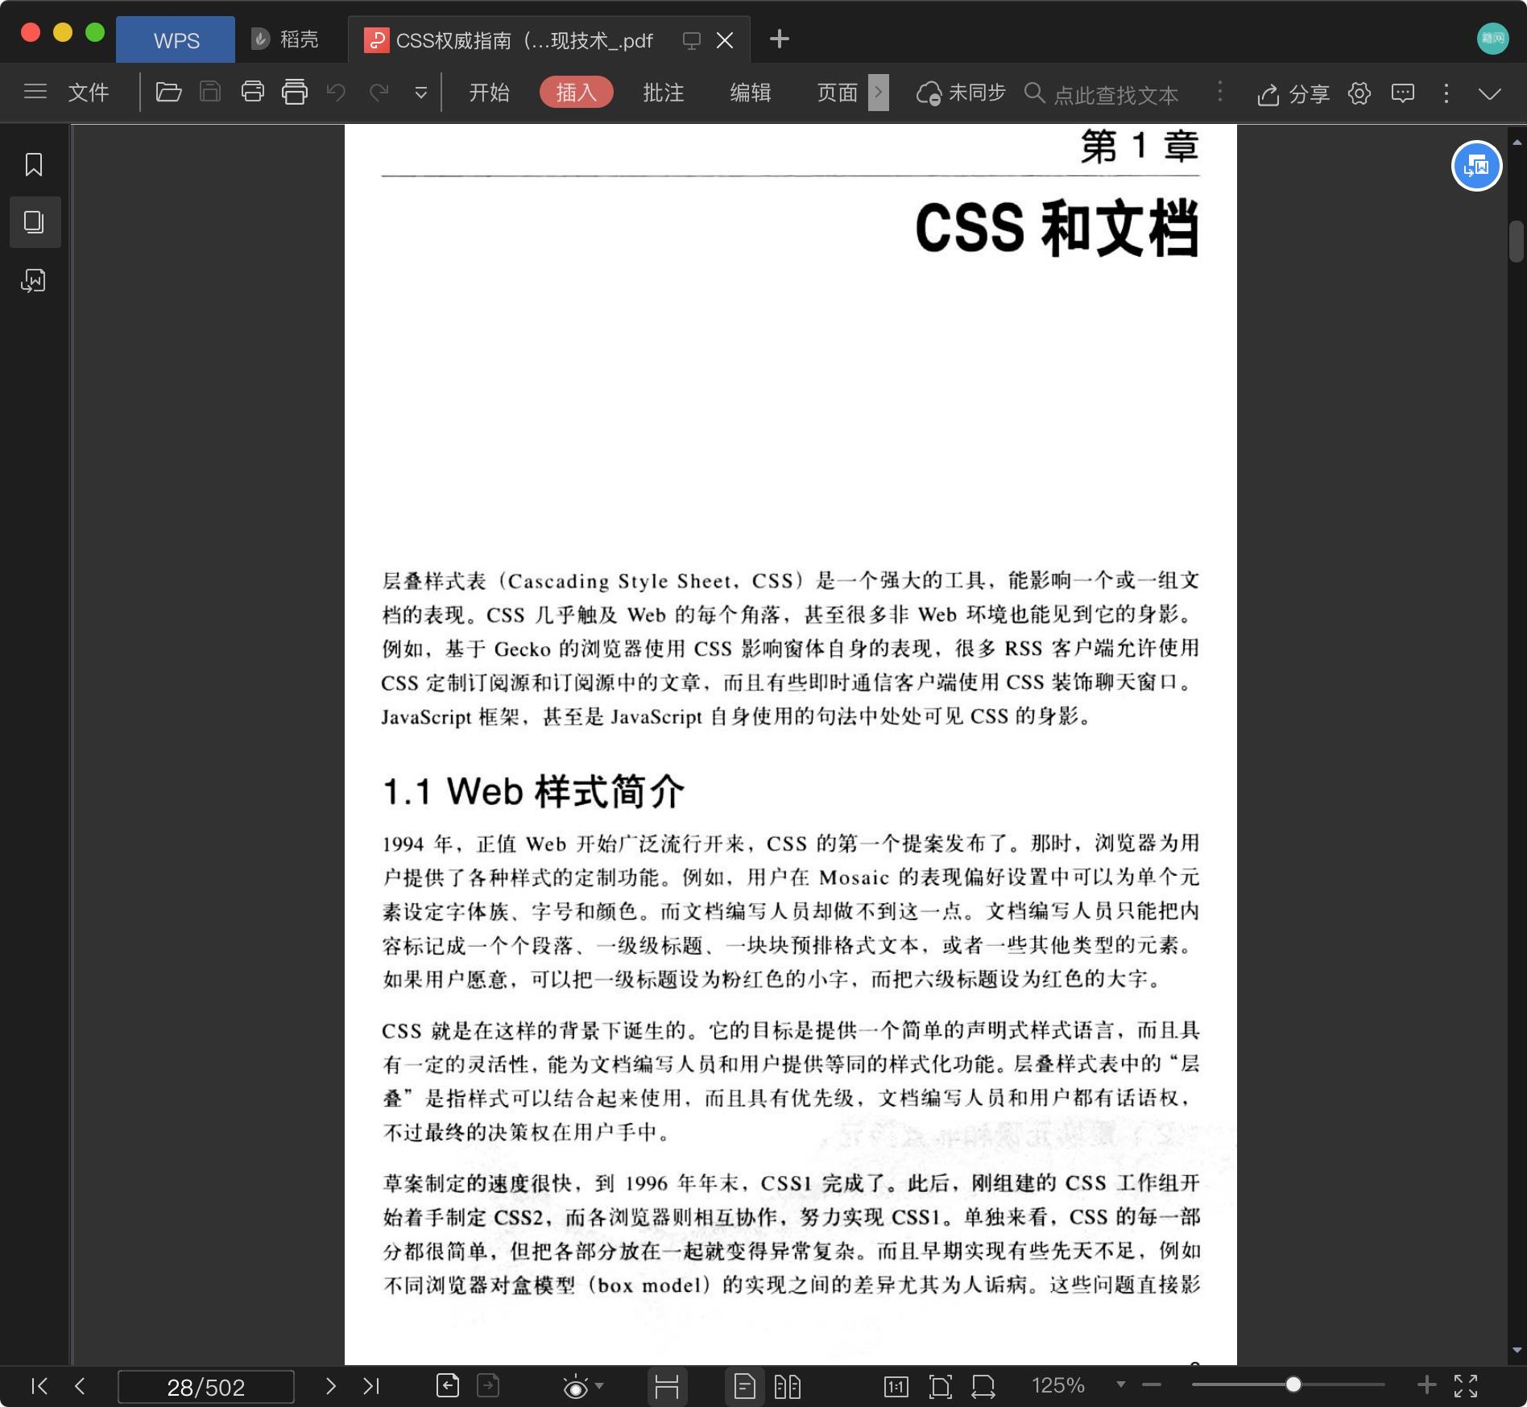Click the fit page icon
This screenshot has height=1407, width=1527.
pos(940,1386)
